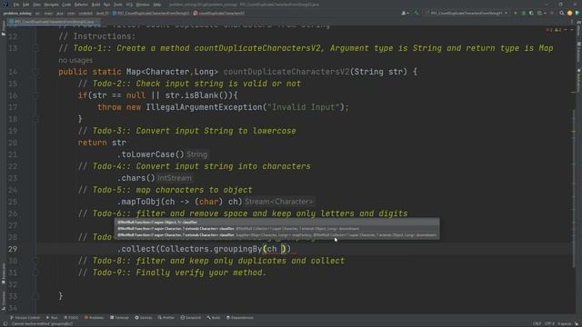The height and width of the screenshot is (327, 582).
Task: Open the Help menu
Action: point(157,5)
